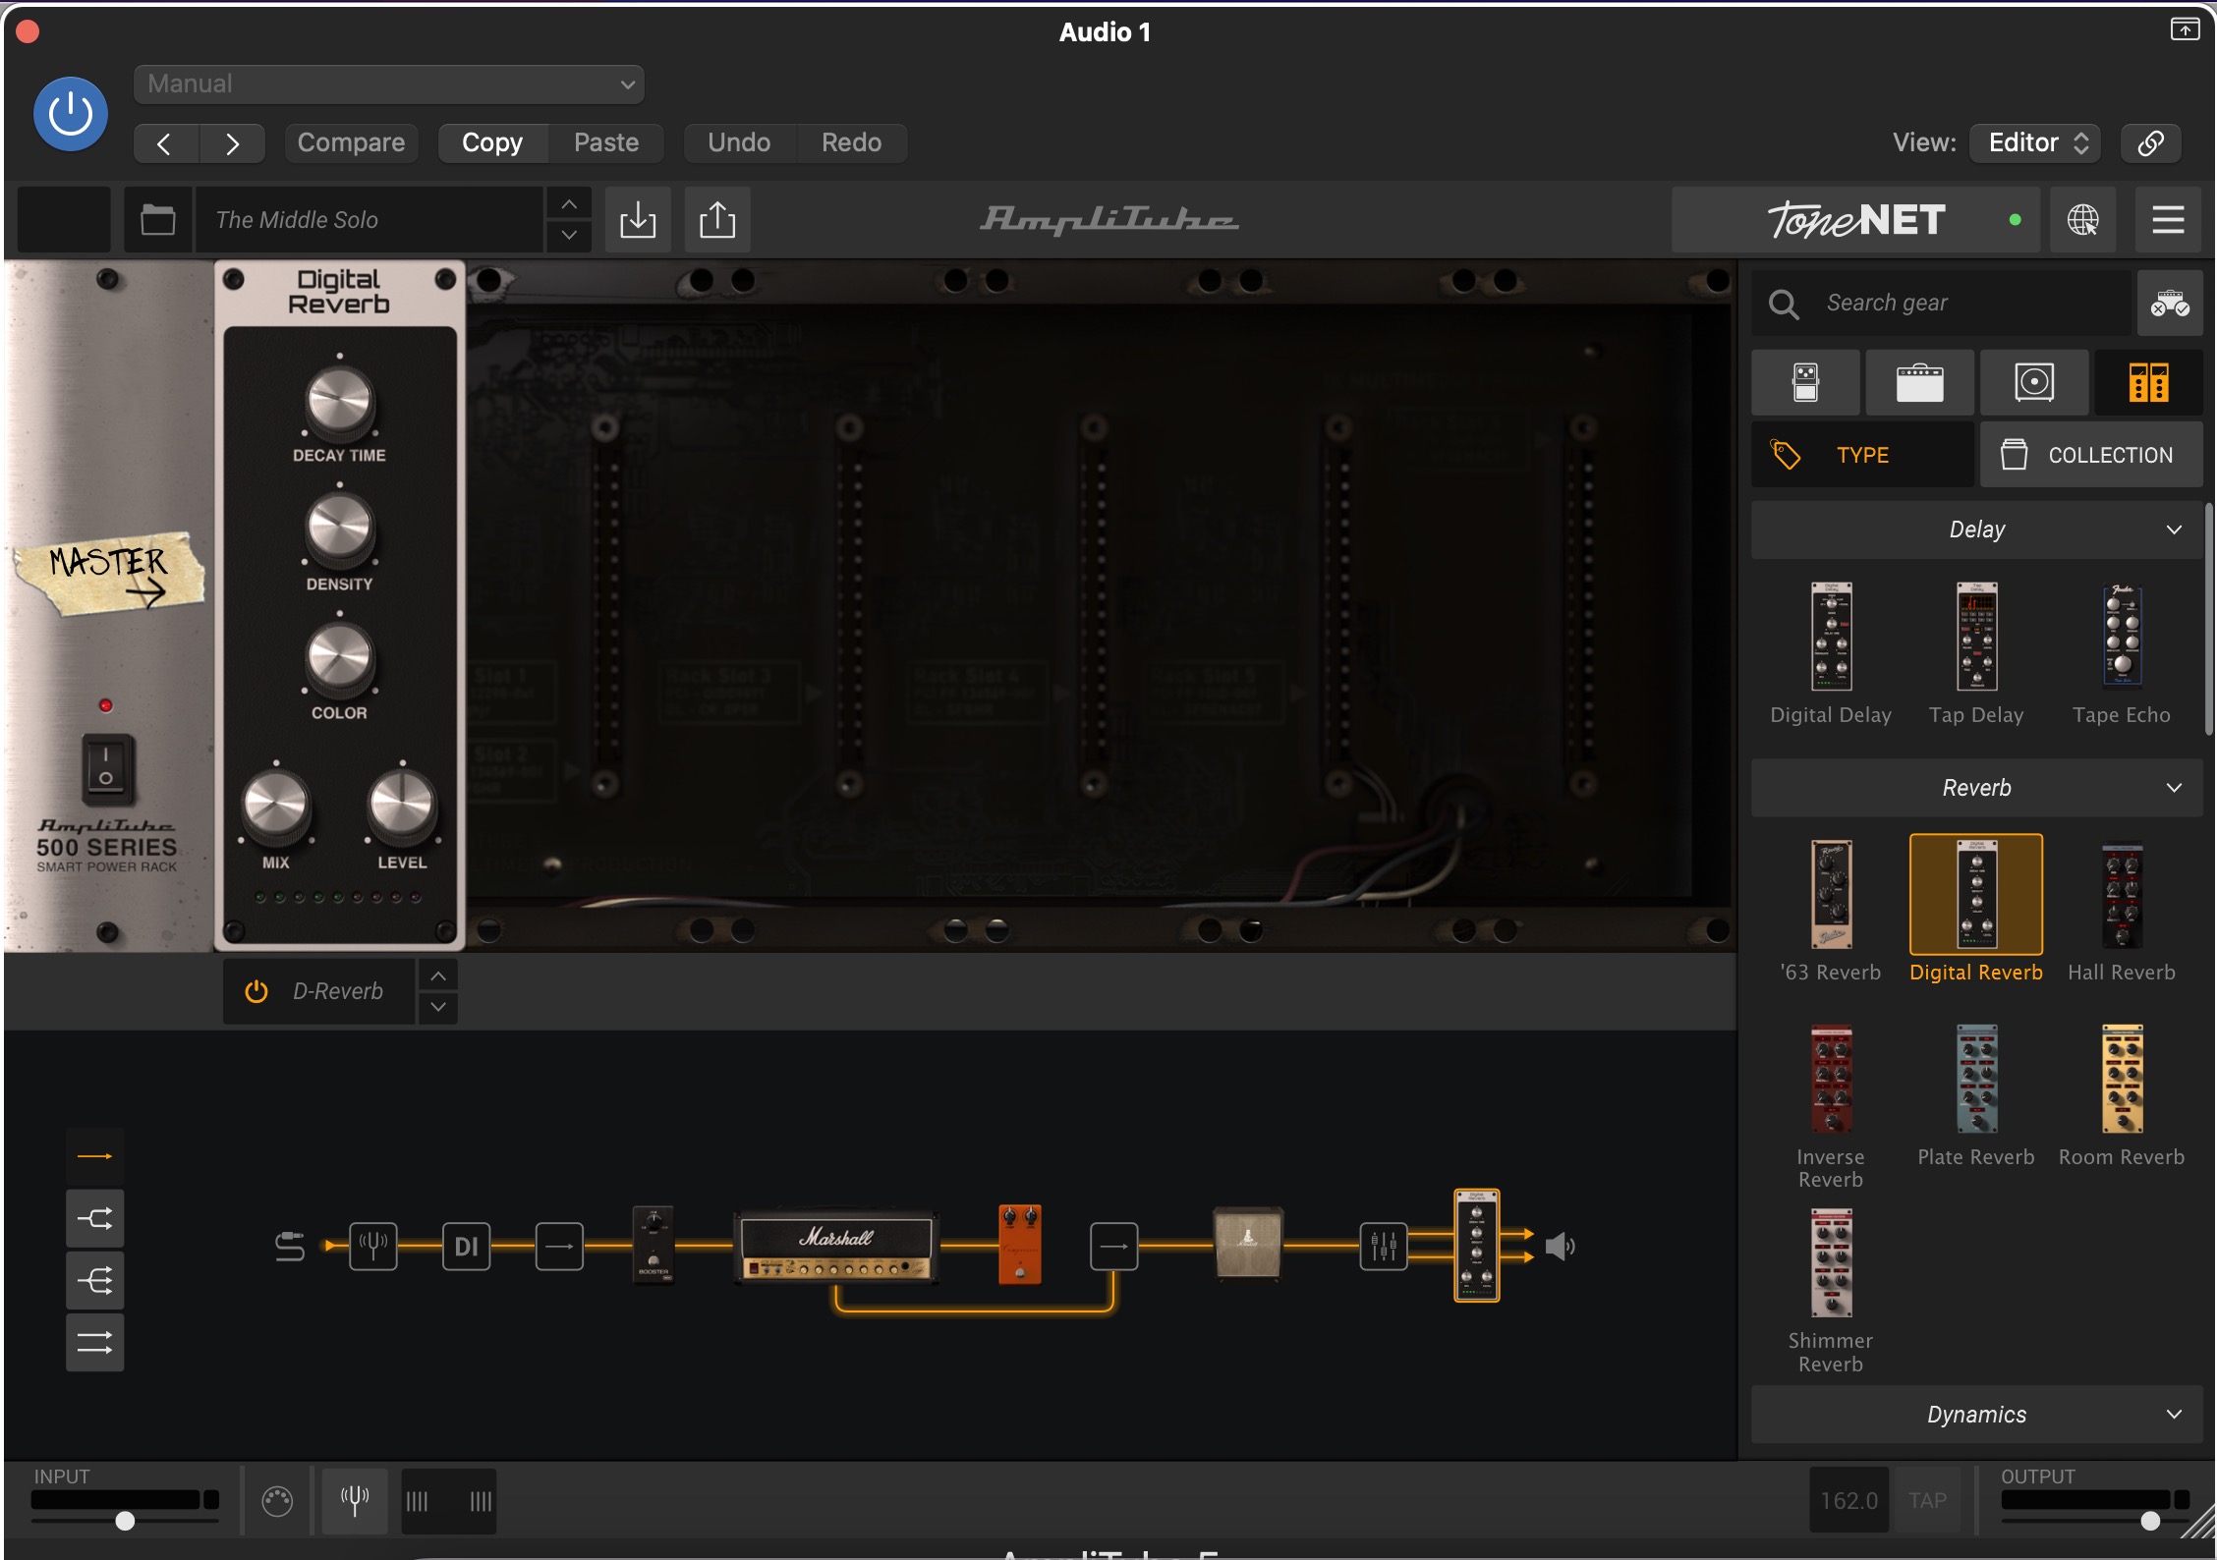Viewport: 2217px width, 1560px height.
Task: Click the link chain icon
Action: (2150, 143)
